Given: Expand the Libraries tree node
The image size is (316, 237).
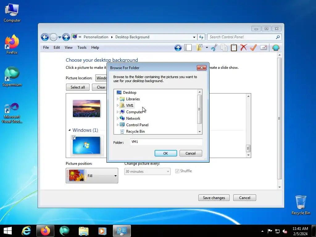Looking at the screenshot, I should (118, 99).
